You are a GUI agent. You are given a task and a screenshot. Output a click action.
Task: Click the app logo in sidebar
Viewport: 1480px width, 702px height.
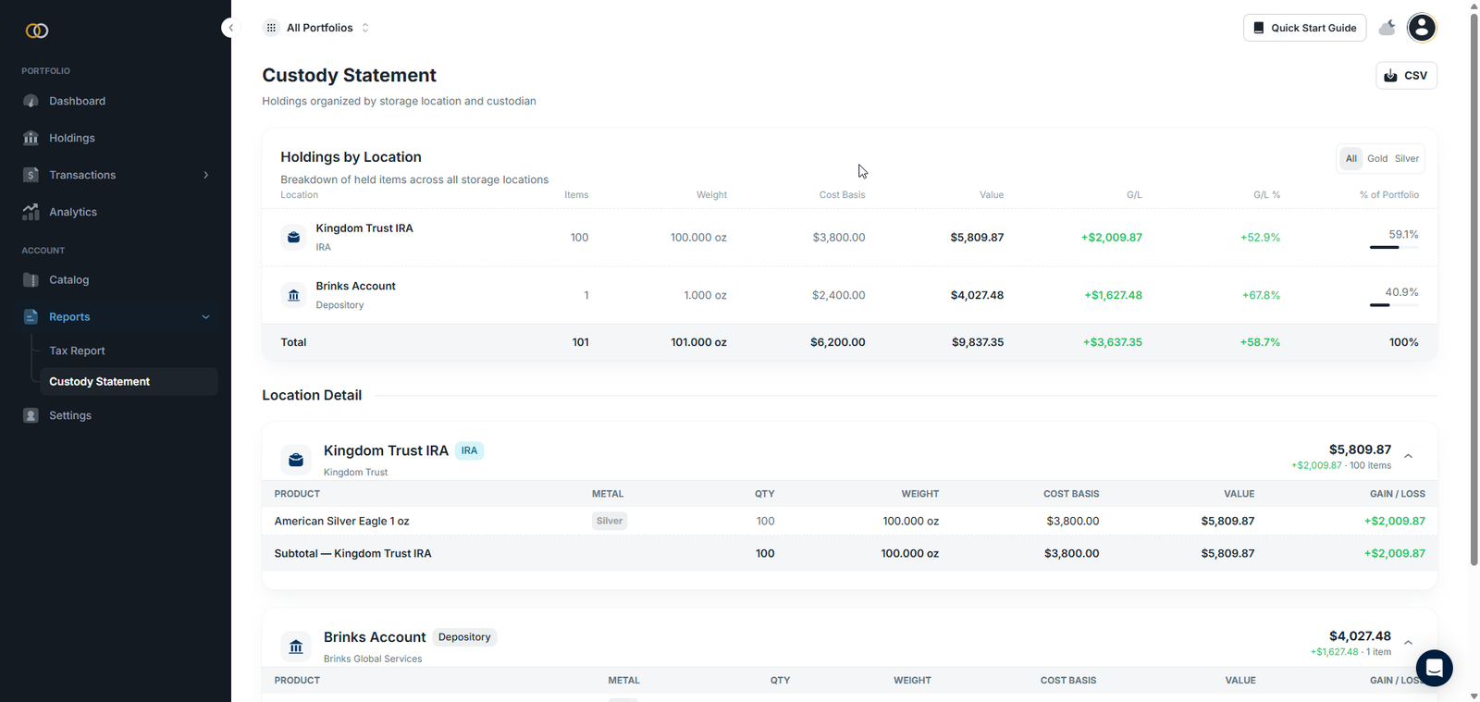point(37,31)
